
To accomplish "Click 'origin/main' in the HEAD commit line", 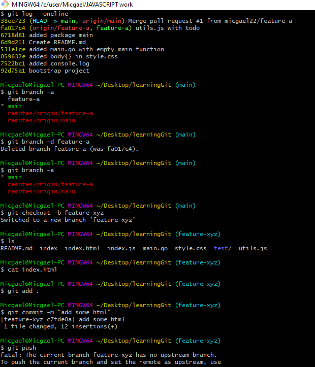I will 102,21.
